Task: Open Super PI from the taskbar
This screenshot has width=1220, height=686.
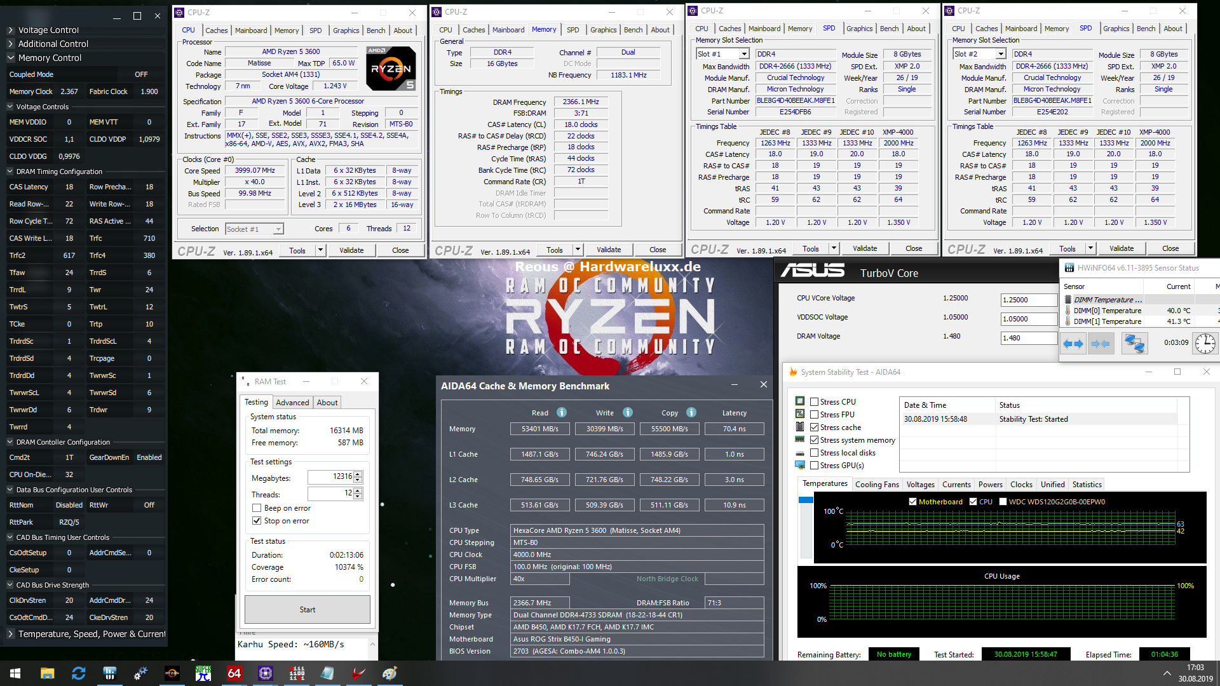Action: [203, 673]
